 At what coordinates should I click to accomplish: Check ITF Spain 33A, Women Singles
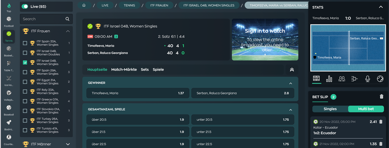click(x=25, y=43)
